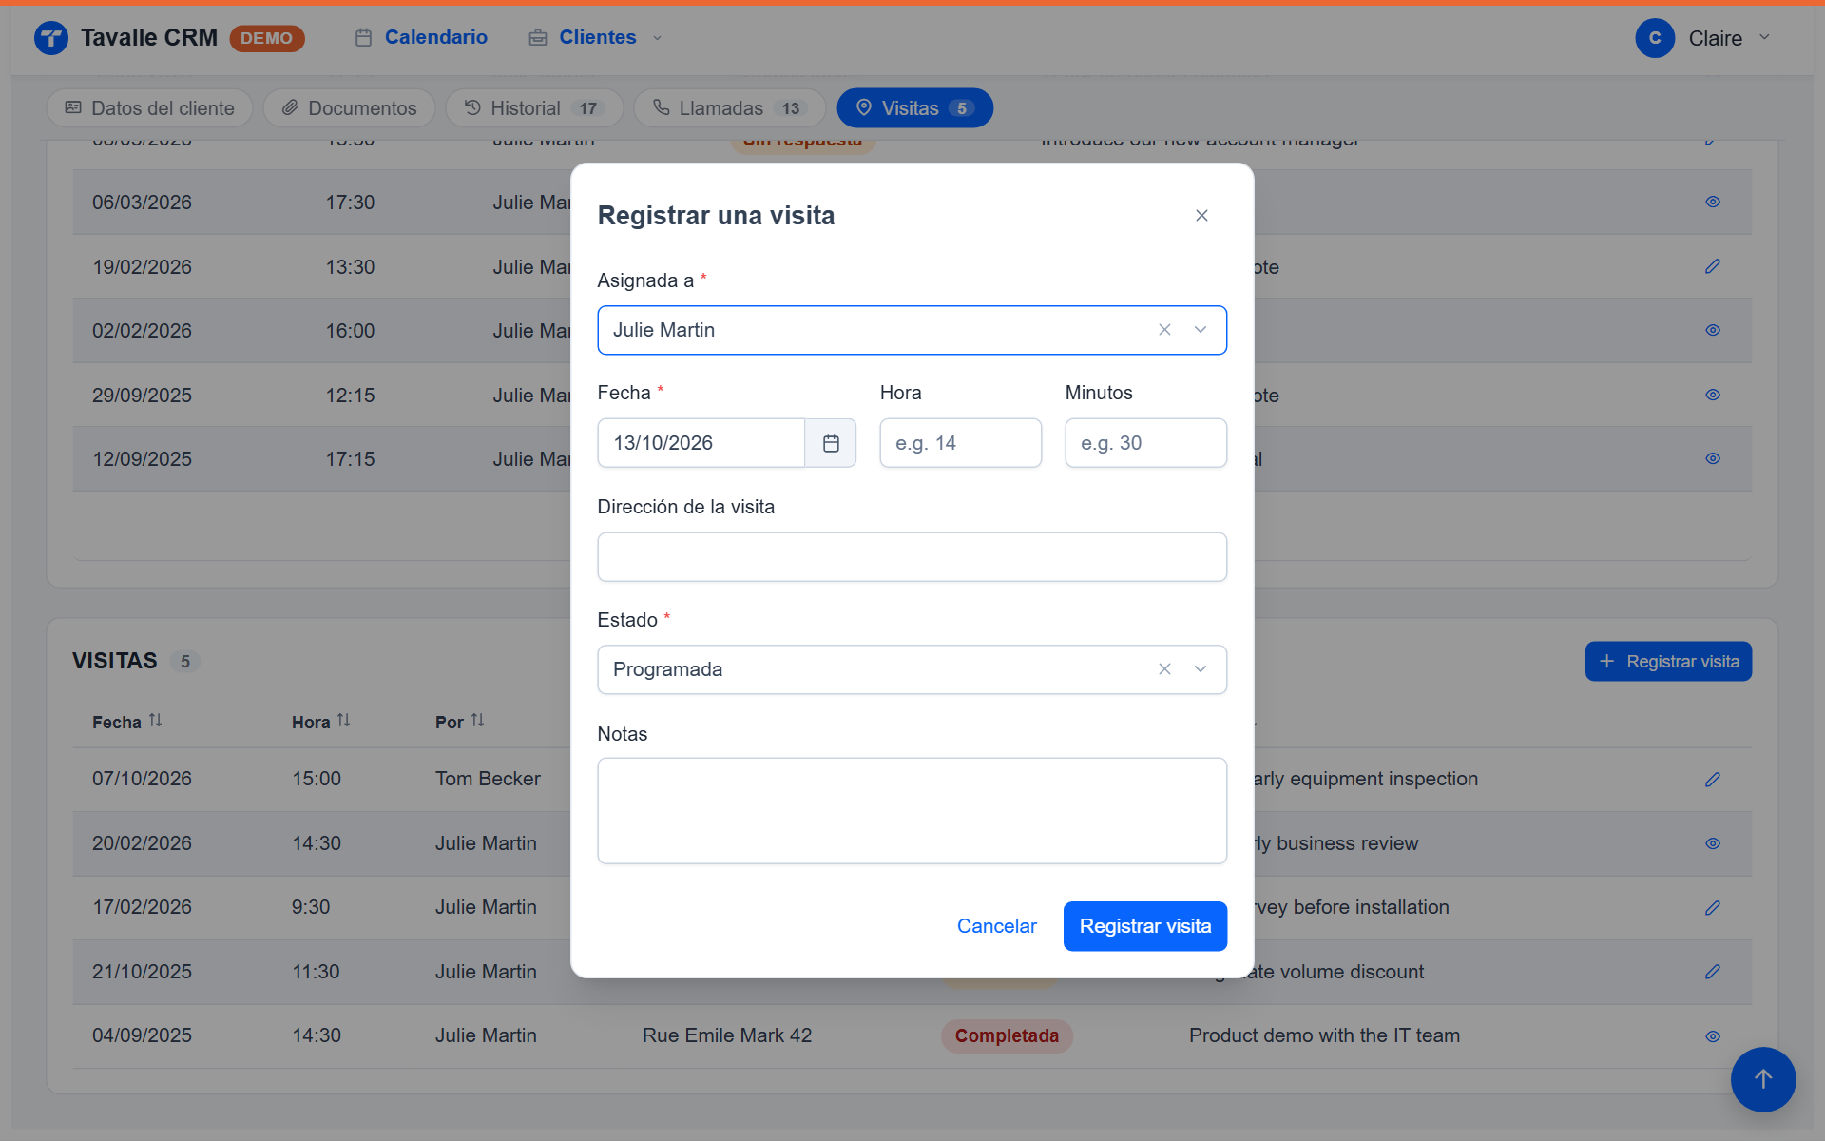Edit the 07/10/2026 visit pencil icon
Image resolution: width=1825 pixels, height=1141 pixels.
tap(1713, 780)
